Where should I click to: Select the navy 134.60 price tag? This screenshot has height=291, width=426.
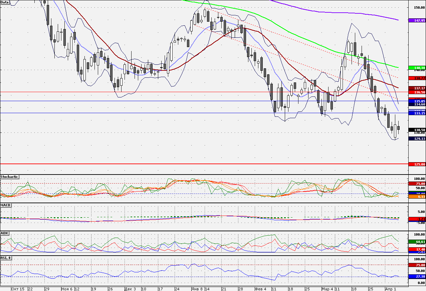(417, 104)
